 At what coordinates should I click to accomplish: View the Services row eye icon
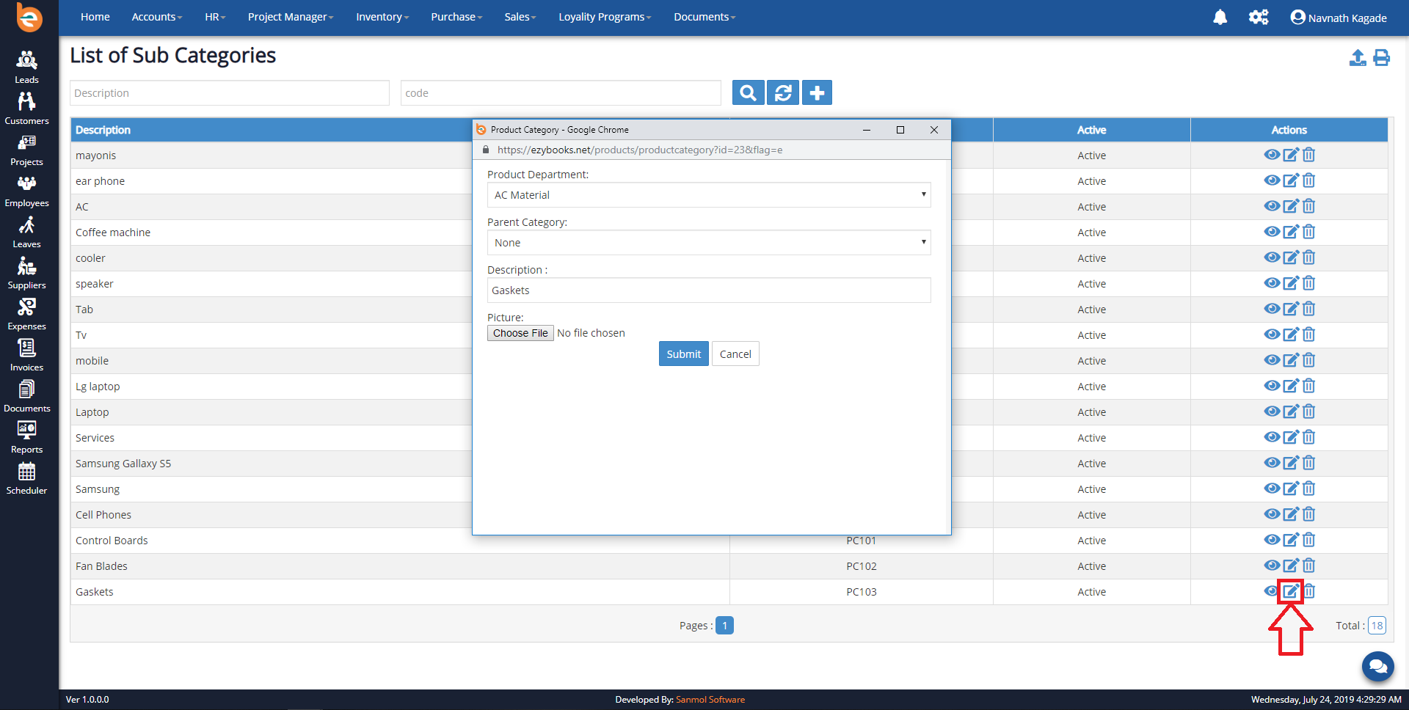pos(1272,437)
